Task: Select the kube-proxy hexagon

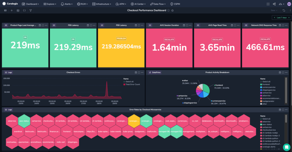Action: point(128,132)
